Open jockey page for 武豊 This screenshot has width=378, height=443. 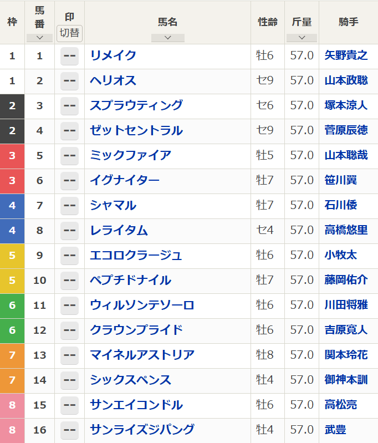coord(335,430)
